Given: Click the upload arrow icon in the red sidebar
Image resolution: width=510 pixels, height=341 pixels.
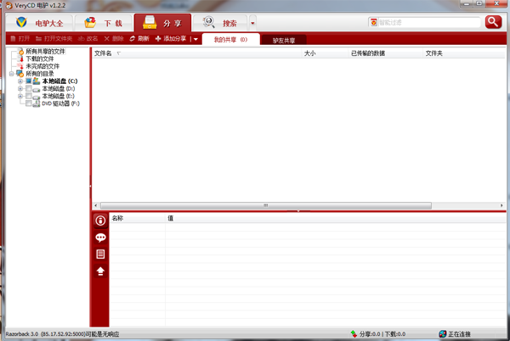Looking at the screenshot, I should click(x=101, y=271).
